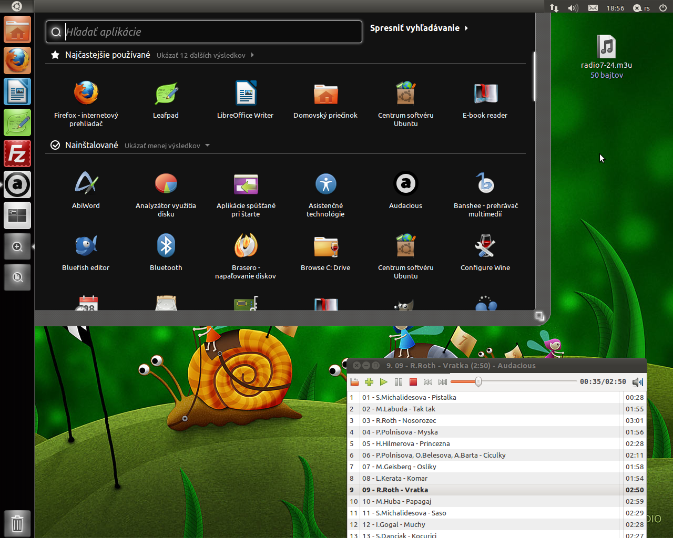Launch AbiWord from installed apps
The height and width of the screenshot is (538, 673).
click(x=86, y=190)
